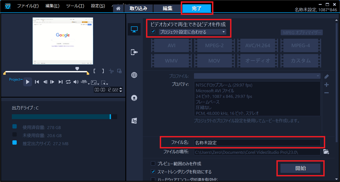Browse for output folder icon
340x182 pixels.
click(x=326, y=152)
